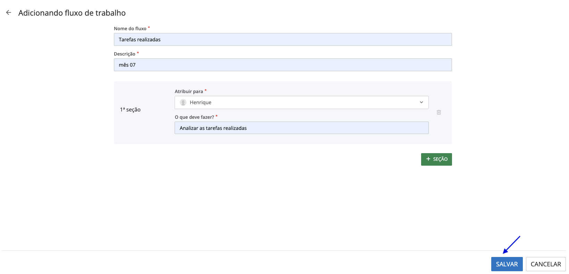
Task: Click the Adicionando fluxo de trabalho heading
Action: click(72, 13)
